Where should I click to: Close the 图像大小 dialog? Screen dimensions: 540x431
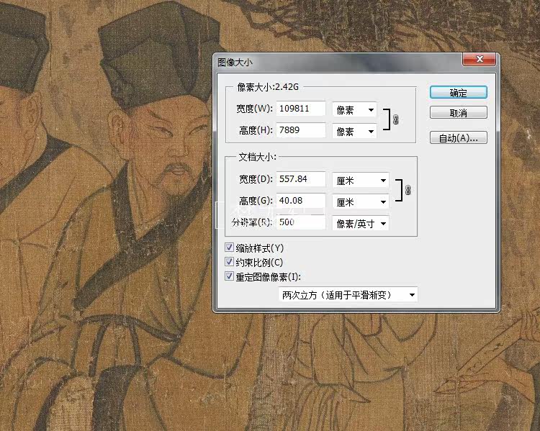480,59
